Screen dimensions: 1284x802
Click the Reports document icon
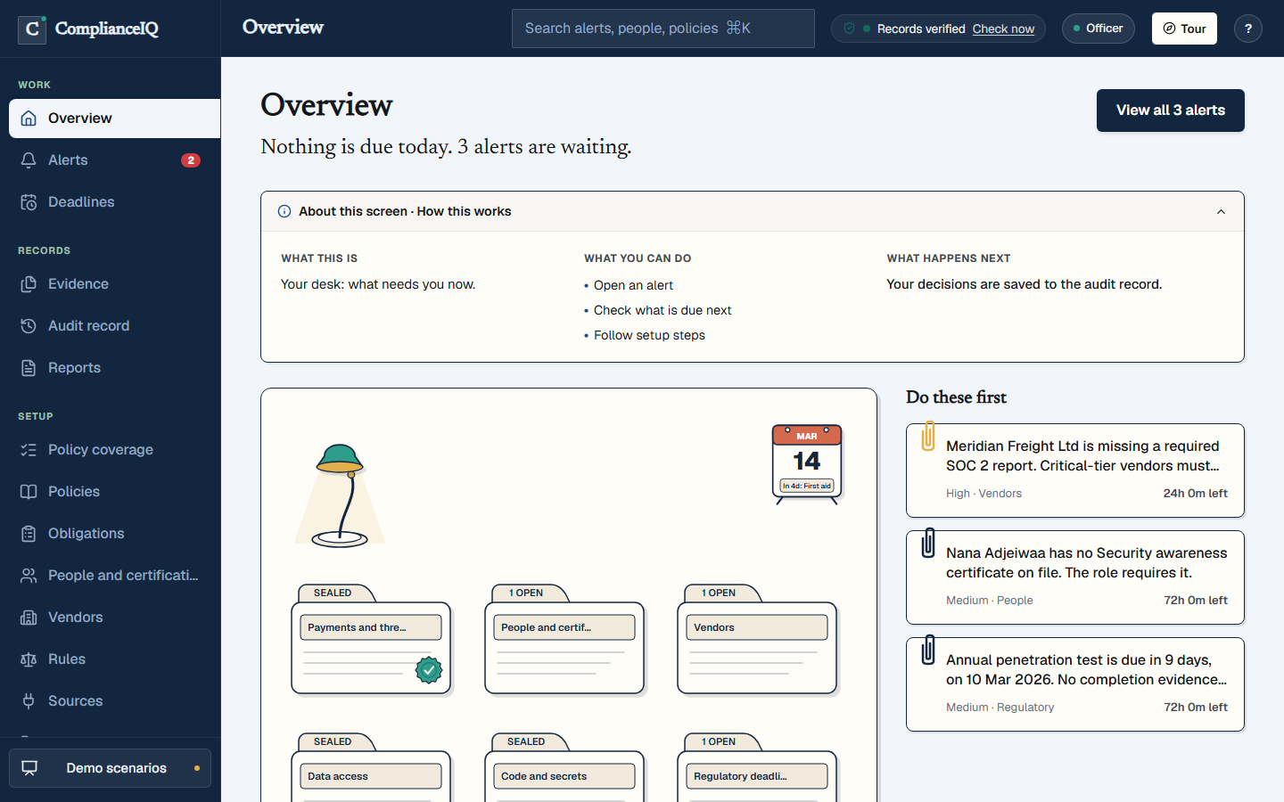[29, 368]
